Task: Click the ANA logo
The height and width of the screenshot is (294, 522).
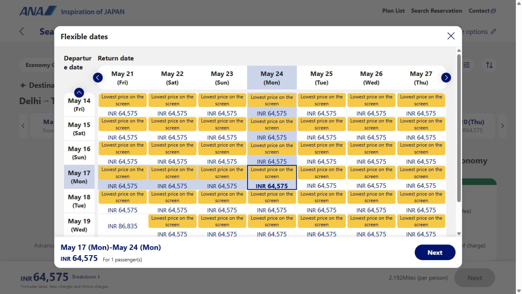Action: [38, 11]
